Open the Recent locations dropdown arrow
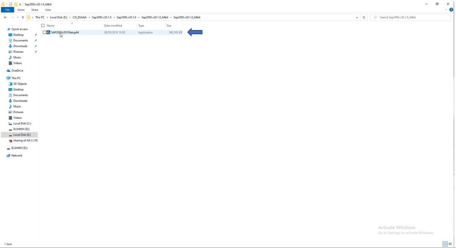The image size is (456, 248). click(x=18, y=17)
